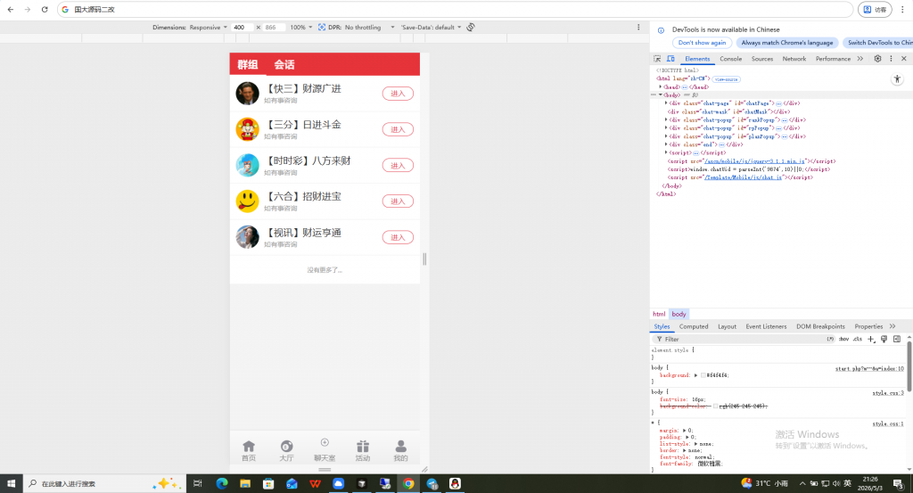
Task: Click 进入 for 【时时彩】八方来财 group
Action: 398,165
